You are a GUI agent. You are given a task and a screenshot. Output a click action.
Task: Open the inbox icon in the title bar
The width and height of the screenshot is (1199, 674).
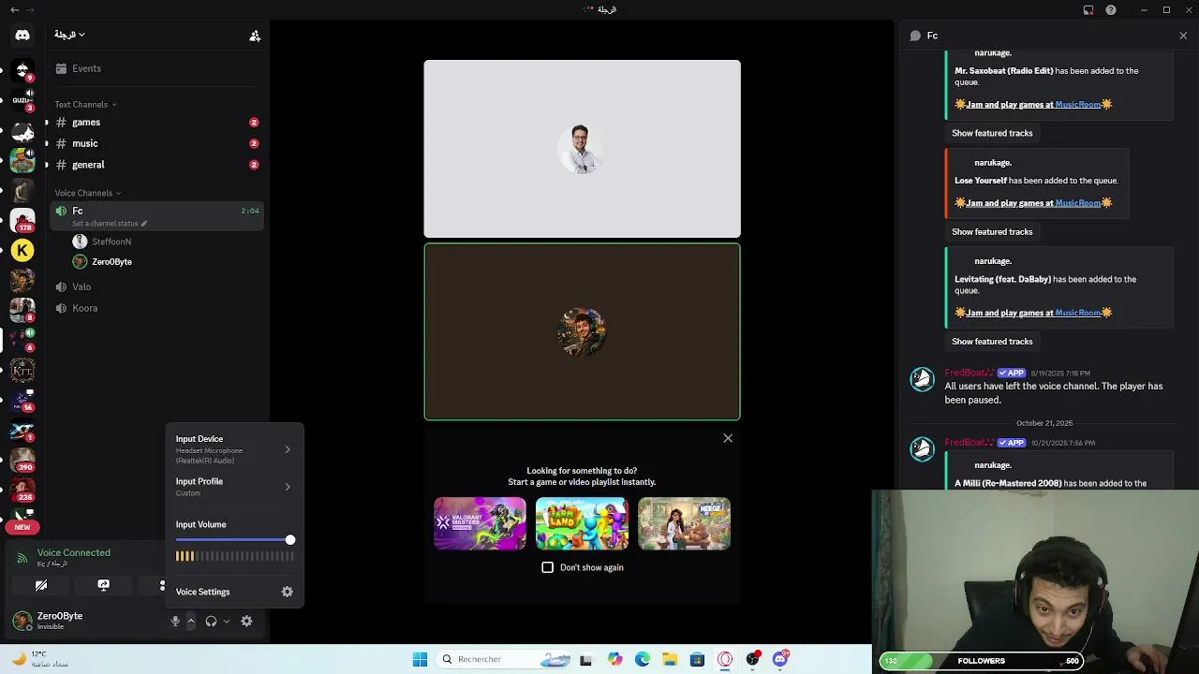(1088, 10)
